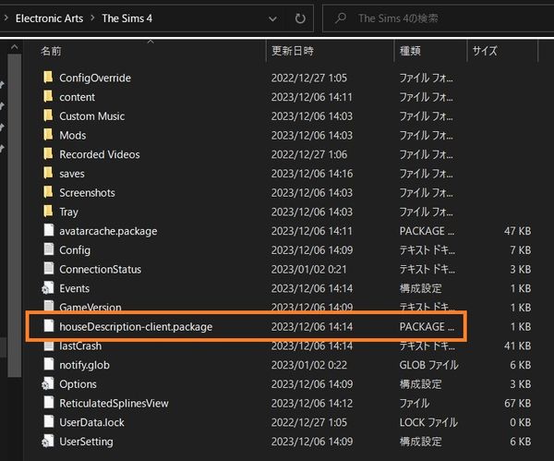Viewport: 554px width, 461px height.
Task: Go to Electronic Arts in breadcrumb
Action: pyautogui.click(x=50, y=18)
